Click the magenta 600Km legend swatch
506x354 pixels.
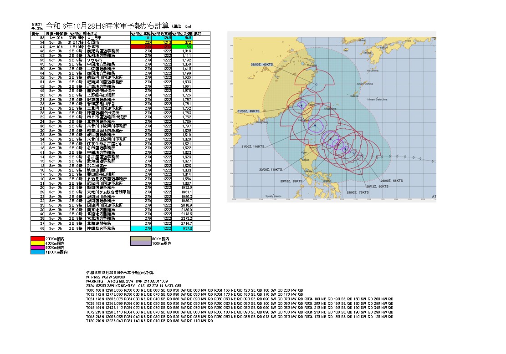pyautogui.click(x=38, y=248)
